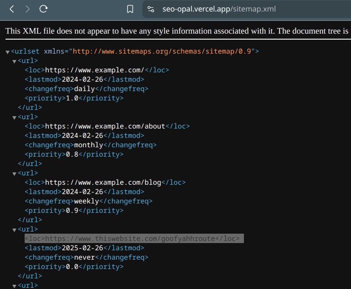Collapse the url node containing goofyahhroute
This screenshot has height=289, width=351.
pyautogui.click(x=14, y=230)
